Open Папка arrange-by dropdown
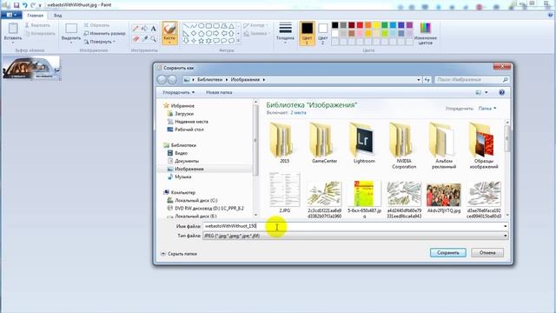556x313 pixels. 487,108
